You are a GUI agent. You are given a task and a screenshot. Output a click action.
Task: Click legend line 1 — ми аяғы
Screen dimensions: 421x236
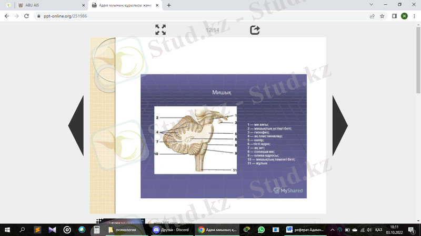[258, 125]
